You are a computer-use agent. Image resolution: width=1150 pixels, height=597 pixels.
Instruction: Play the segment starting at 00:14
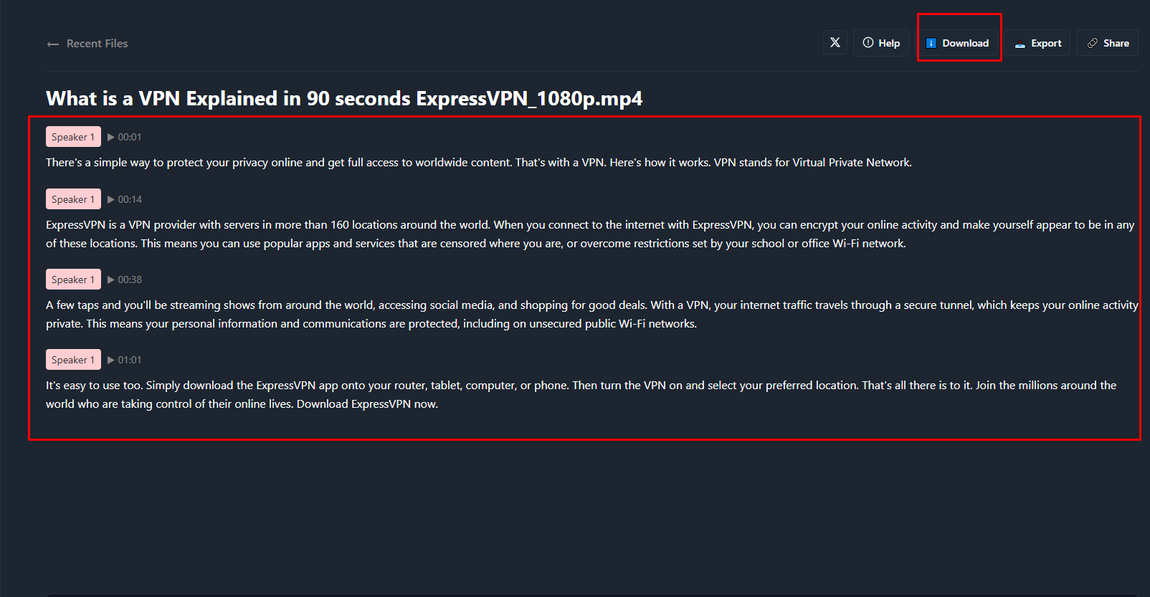pyautogui.click(x=125, y=199)
